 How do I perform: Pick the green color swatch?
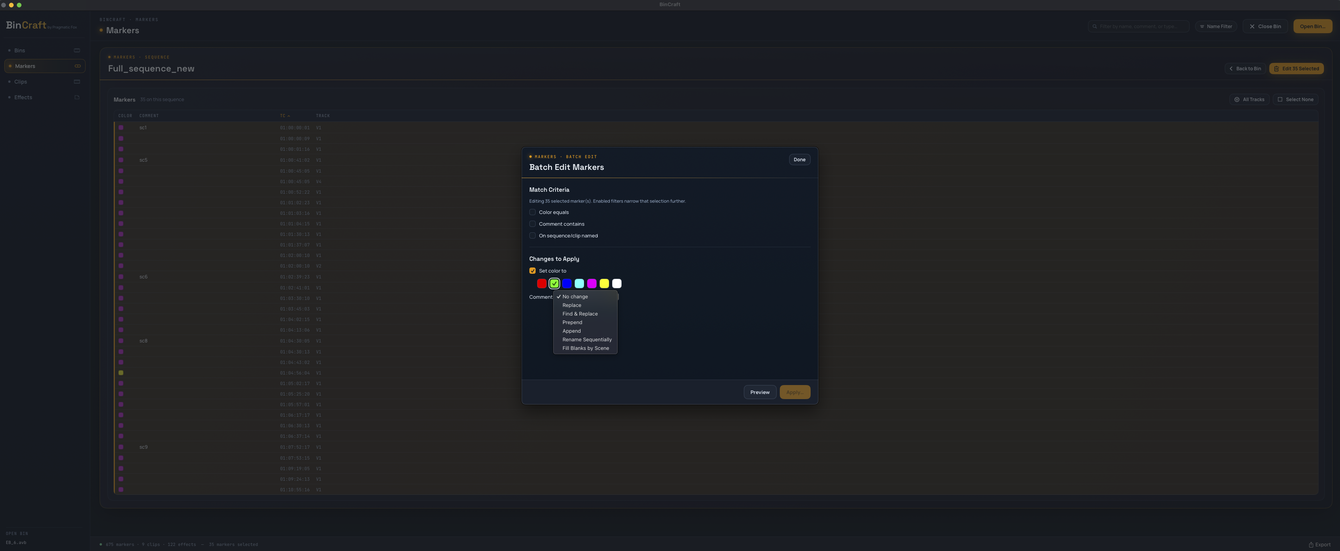point(554,283)
